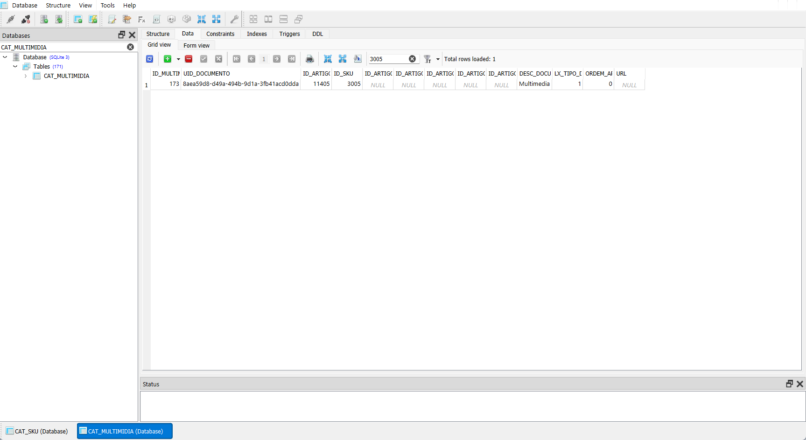
Task: Expand the CAT_MULTIMIDIA table node
Action: 26,76
